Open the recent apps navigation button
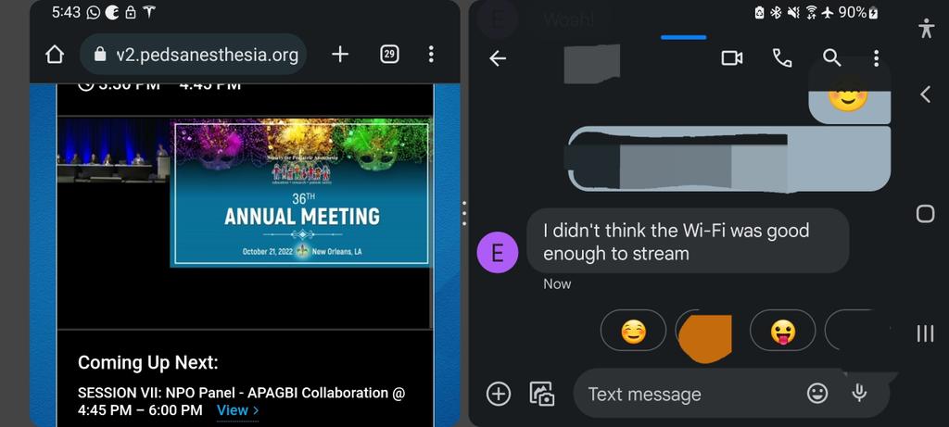The image size is (949, 427). [925, 333]
